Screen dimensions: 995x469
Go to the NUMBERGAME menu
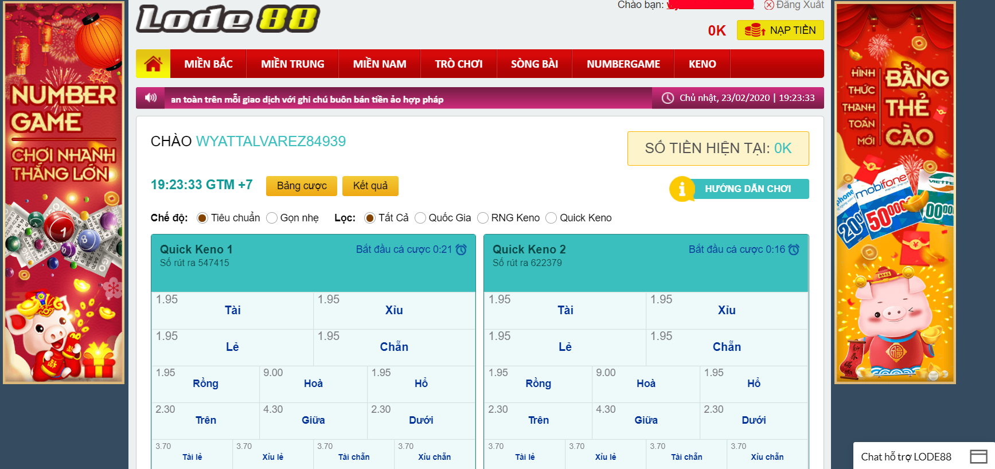click(623, 64)
